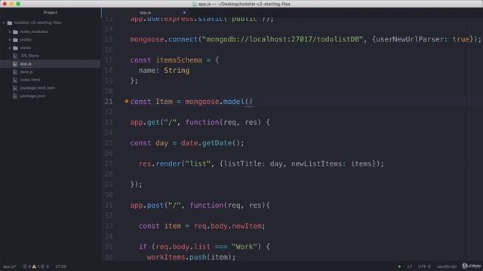Close the window with the red button
Image resolution: width=483 pixels, height=271 pixels.
[x=5, y=4]
